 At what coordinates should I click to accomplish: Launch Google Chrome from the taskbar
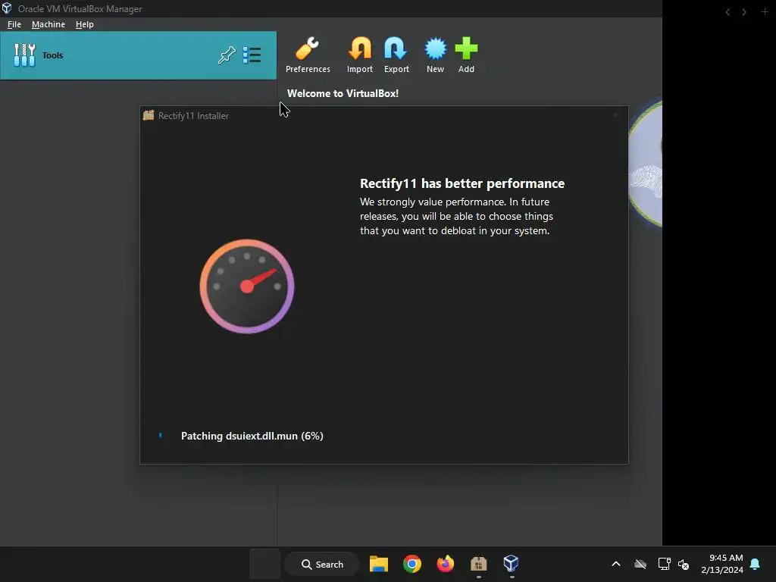411,564
